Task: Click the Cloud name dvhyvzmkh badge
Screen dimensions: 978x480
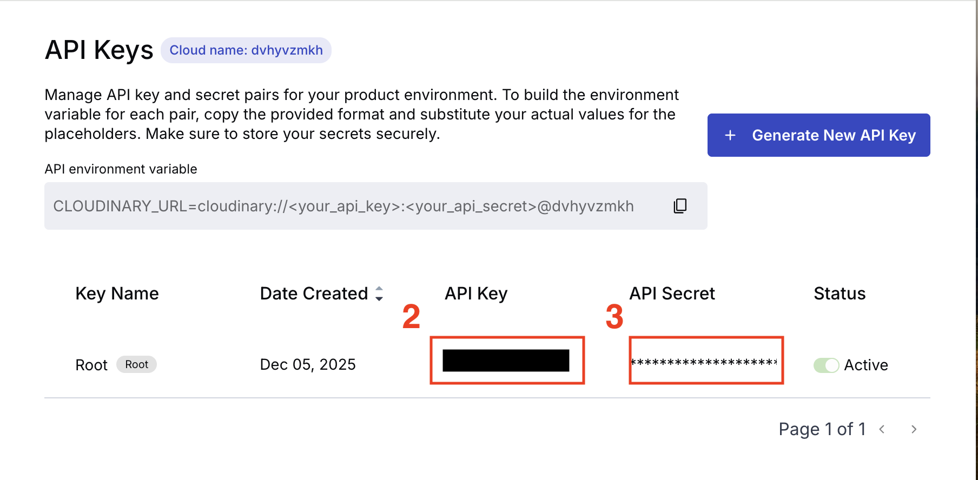Action: click(x=246, y=50)
